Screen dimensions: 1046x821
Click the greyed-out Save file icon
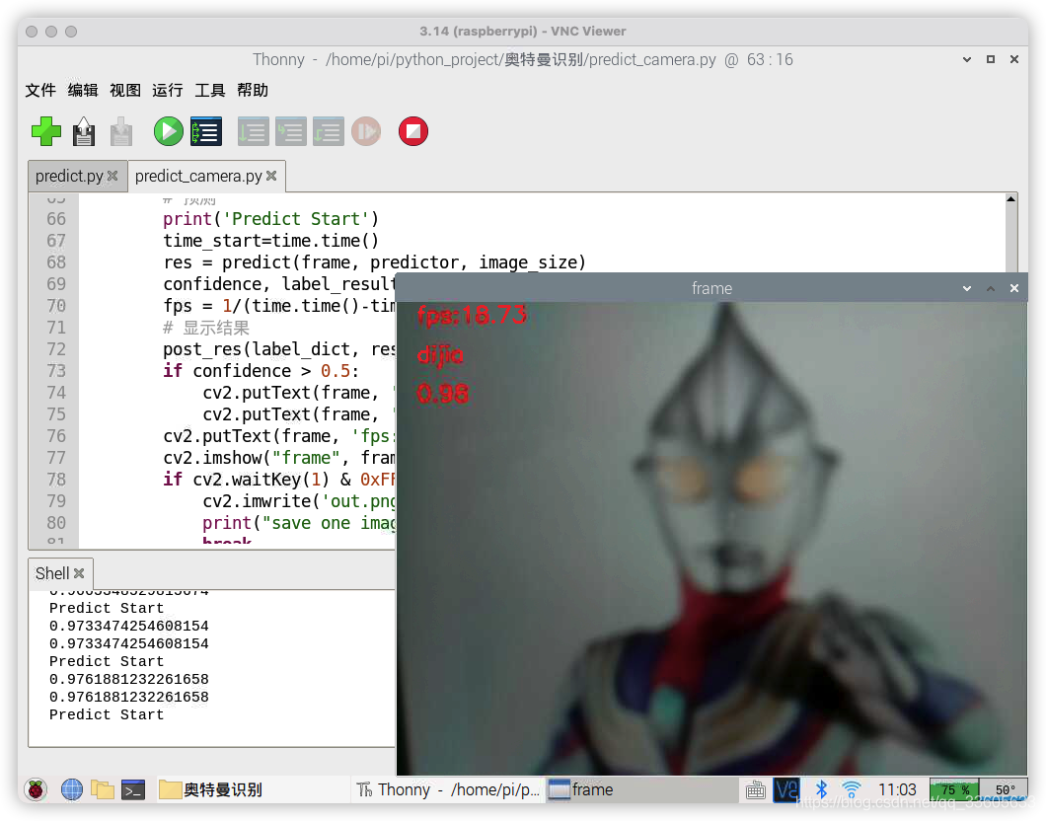[x=120, y=131]
